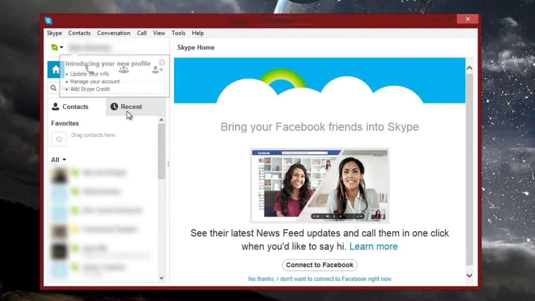
Task: Click contacts list scroll-up arrow
Action: 161,120
